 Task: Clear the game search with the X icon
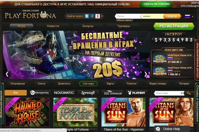pyautogui.click(x=182, y=93)
